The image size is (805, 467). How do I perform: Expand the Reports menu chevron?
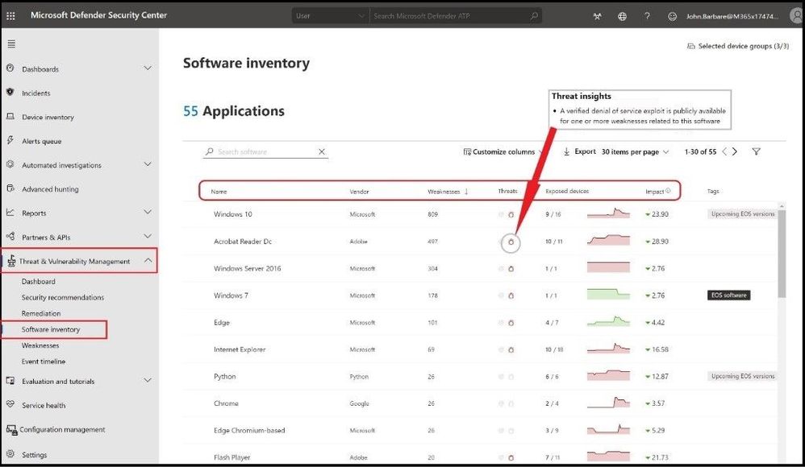point(148,212)
